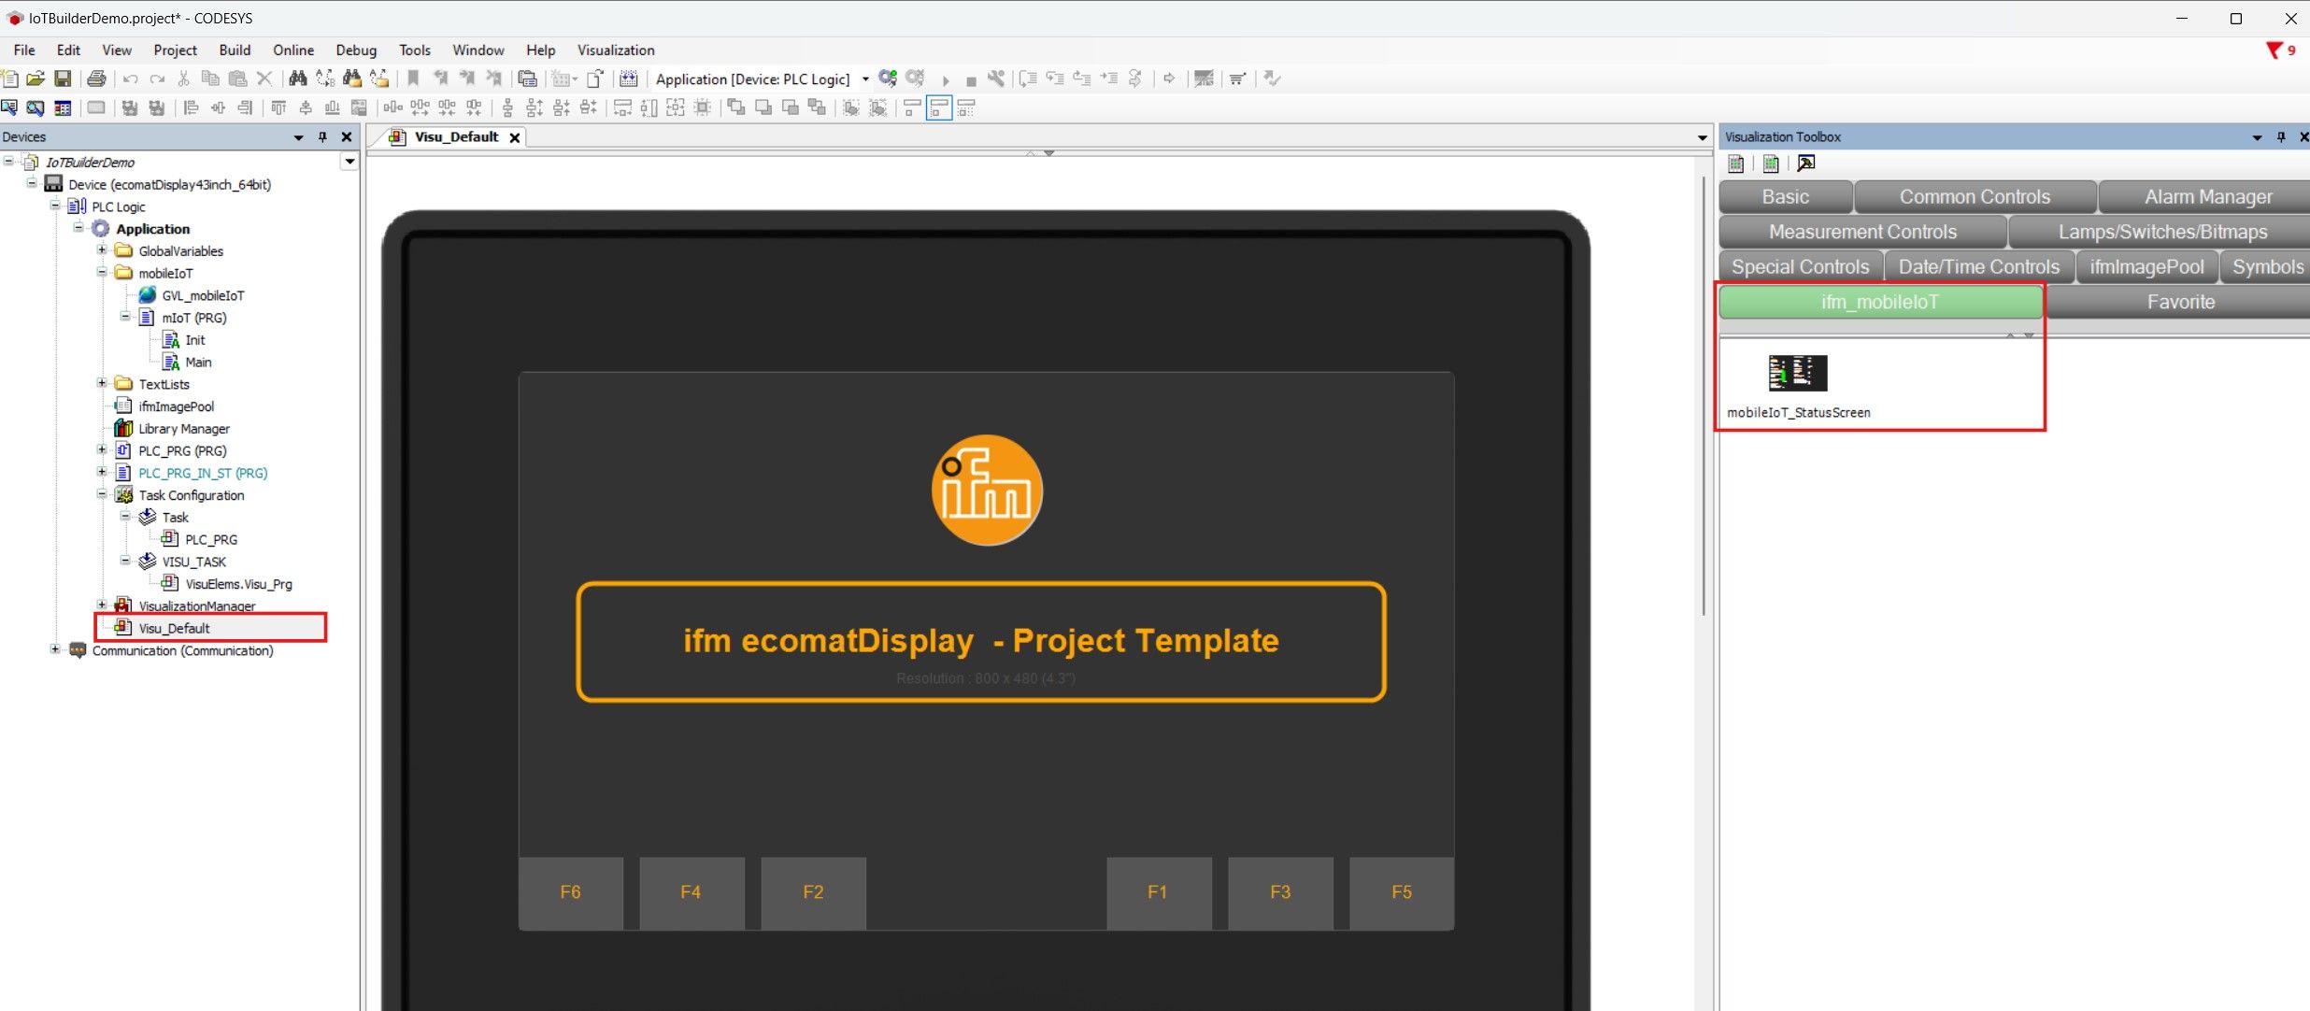This screenshot has height=1011, width=2310.
Task: Select the Basic toolbox category
Action: [1786, 197]
